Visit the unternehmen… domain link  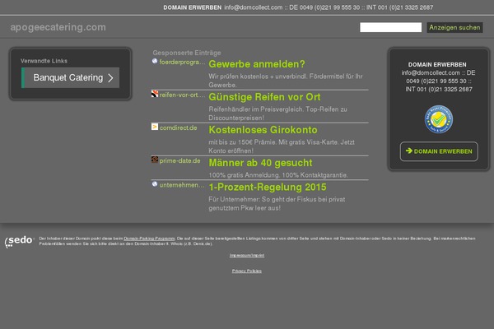[x=182, y=185]
